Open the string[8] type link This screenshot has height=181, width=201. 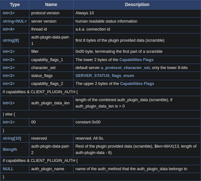point(11,40)
